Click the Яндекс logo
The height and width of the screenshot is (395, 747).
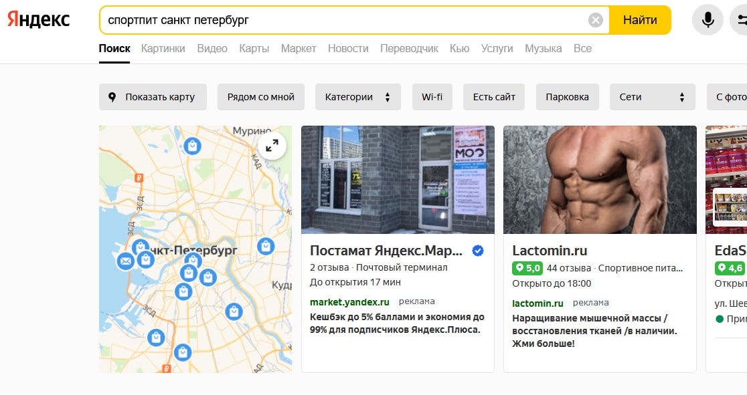[x=39, y=19]
